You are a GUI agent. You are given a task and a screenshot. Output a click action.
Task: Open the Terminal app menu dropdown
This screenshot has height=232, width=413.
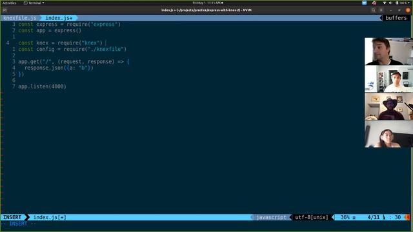(x=34, y=3)
